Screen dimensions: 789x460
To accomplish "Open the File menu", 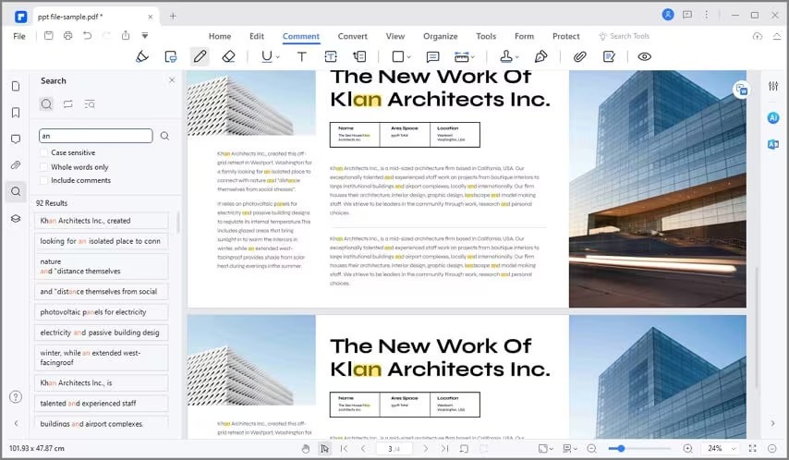I will point(19,36).
